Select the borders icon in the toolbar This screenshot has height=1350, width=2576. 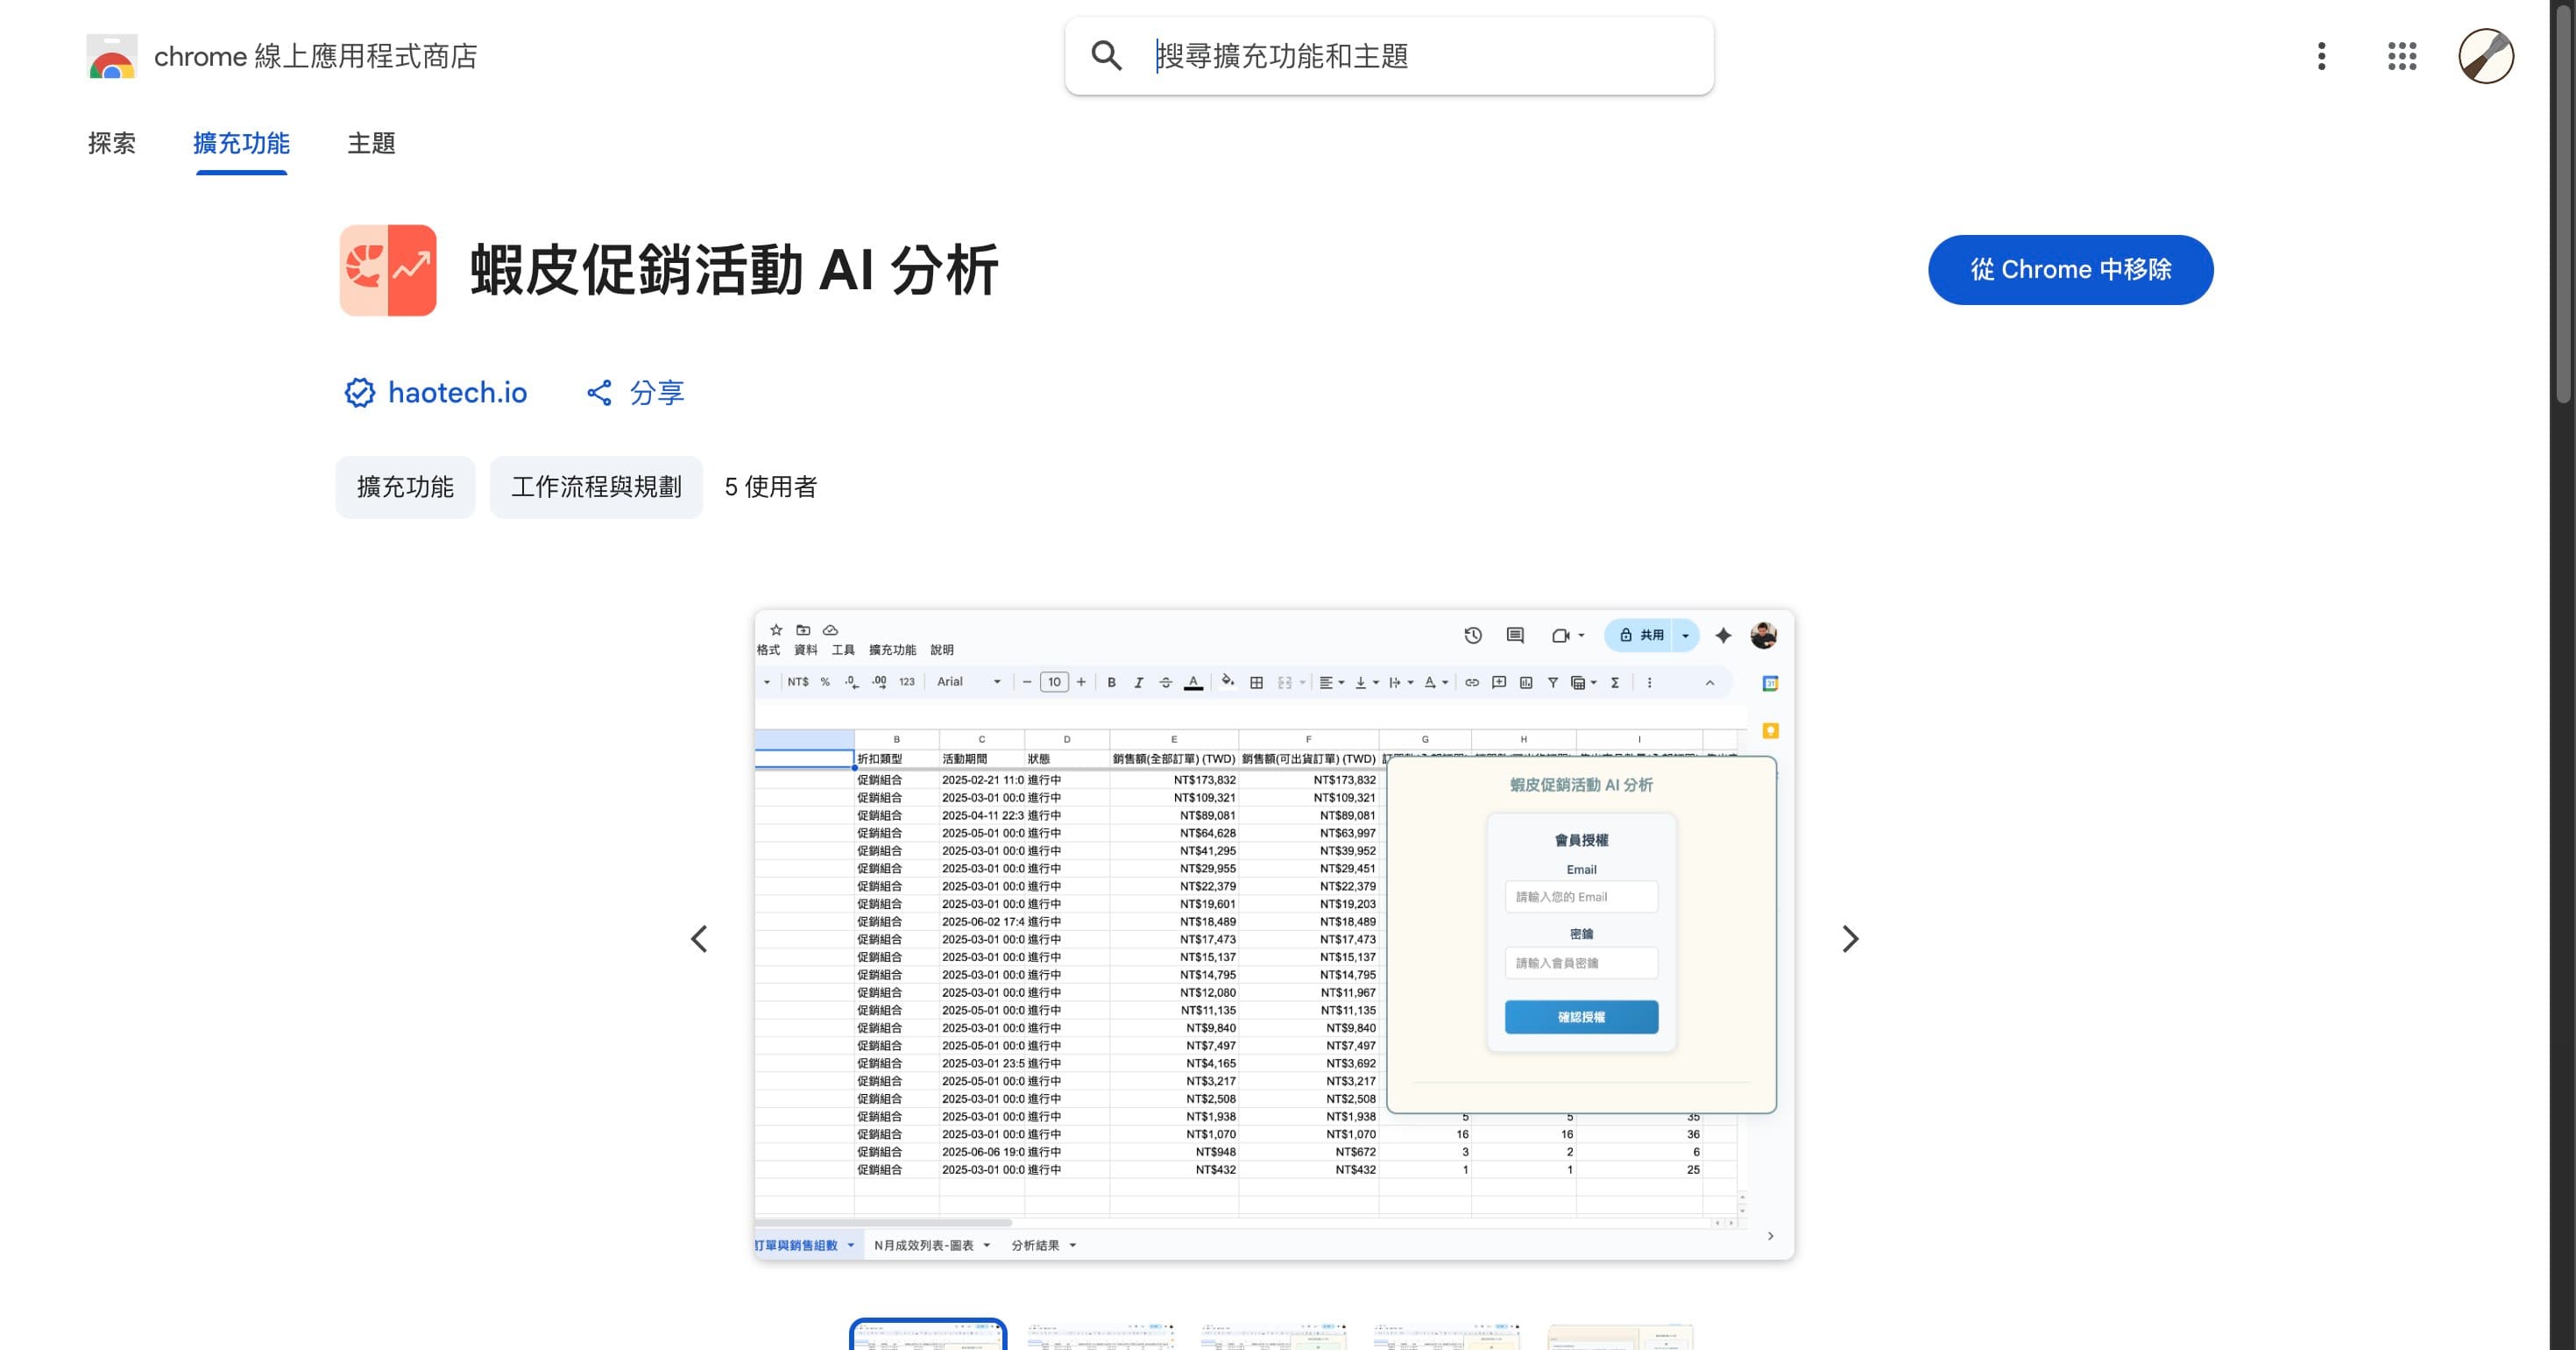(1257, 681)
